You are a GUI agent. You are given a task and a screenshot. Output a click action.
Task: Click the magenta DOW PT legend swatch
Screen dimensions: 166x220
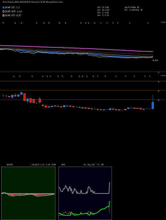pyautogui.click(x=4, y=15)
